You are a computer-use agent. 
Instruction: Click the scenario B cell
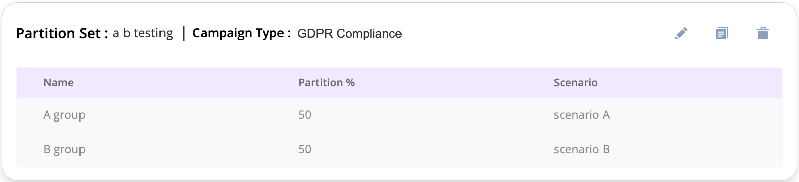coord(582,149)
